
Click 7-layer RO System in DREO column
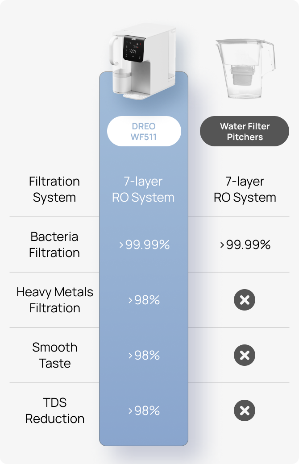143,189
